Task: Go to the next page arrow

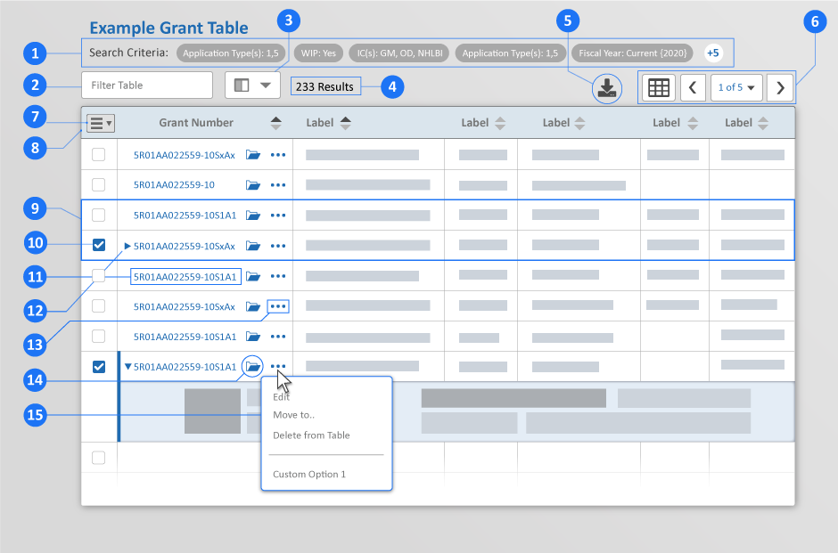Action: click(780, 87)
